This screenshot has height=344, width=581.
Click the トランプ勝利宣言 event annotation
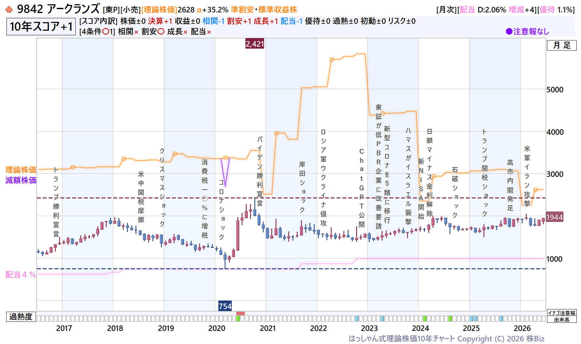[x=56, y=202]
